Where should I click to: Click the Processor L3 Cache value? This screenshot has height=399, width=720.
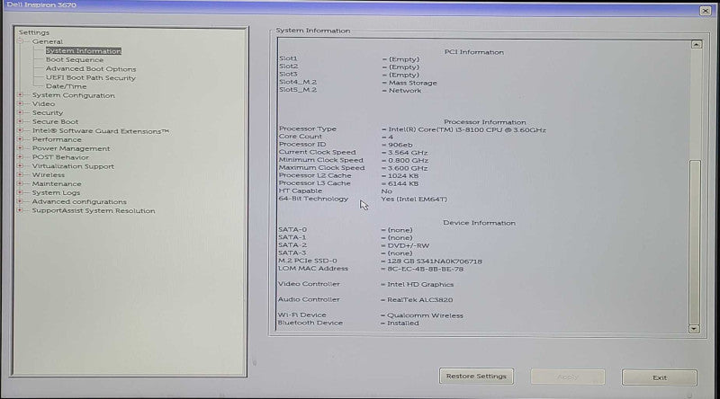click(403, 183)
